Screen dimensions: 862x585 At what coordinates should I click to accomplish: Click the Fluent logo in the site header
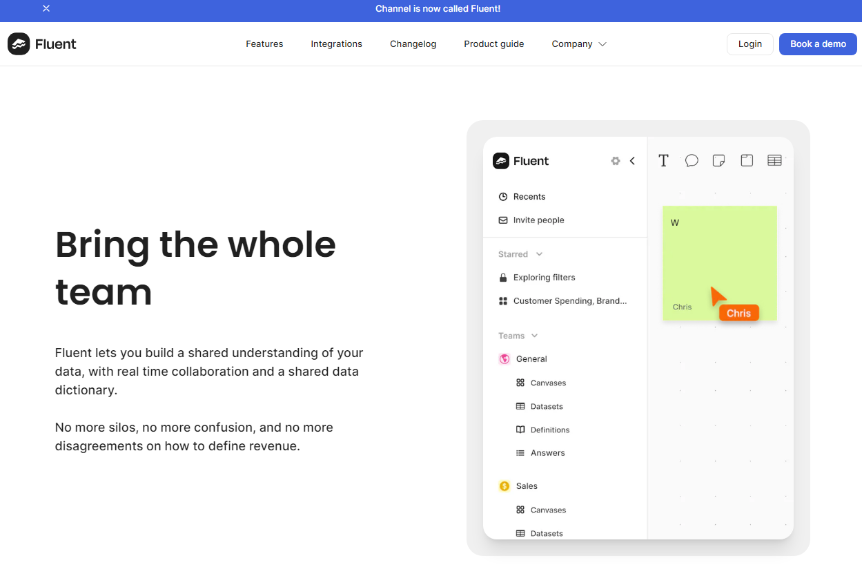[42, 44]
